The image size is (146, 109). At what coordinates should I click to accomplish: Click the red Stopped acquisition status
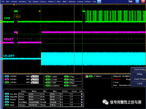[x=117, y=79]
